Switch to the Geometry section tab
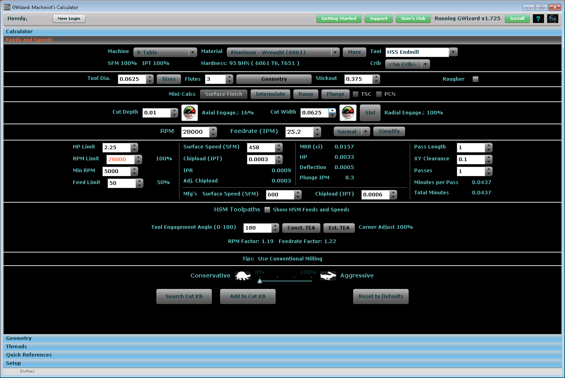 pyautogui.click(x=19, y=338)
